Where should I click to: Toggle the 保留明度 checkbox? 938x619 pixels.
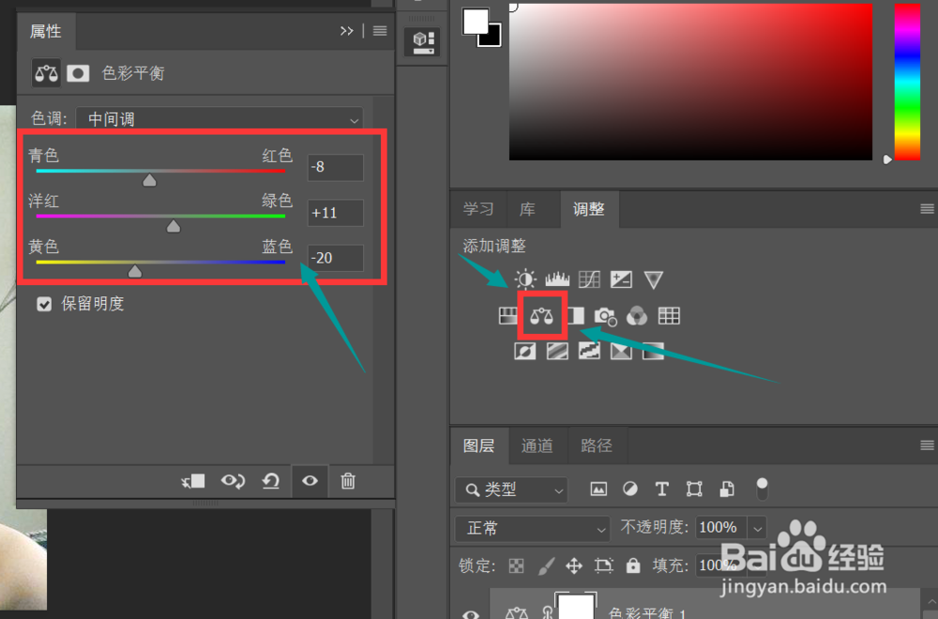[44, 305]
